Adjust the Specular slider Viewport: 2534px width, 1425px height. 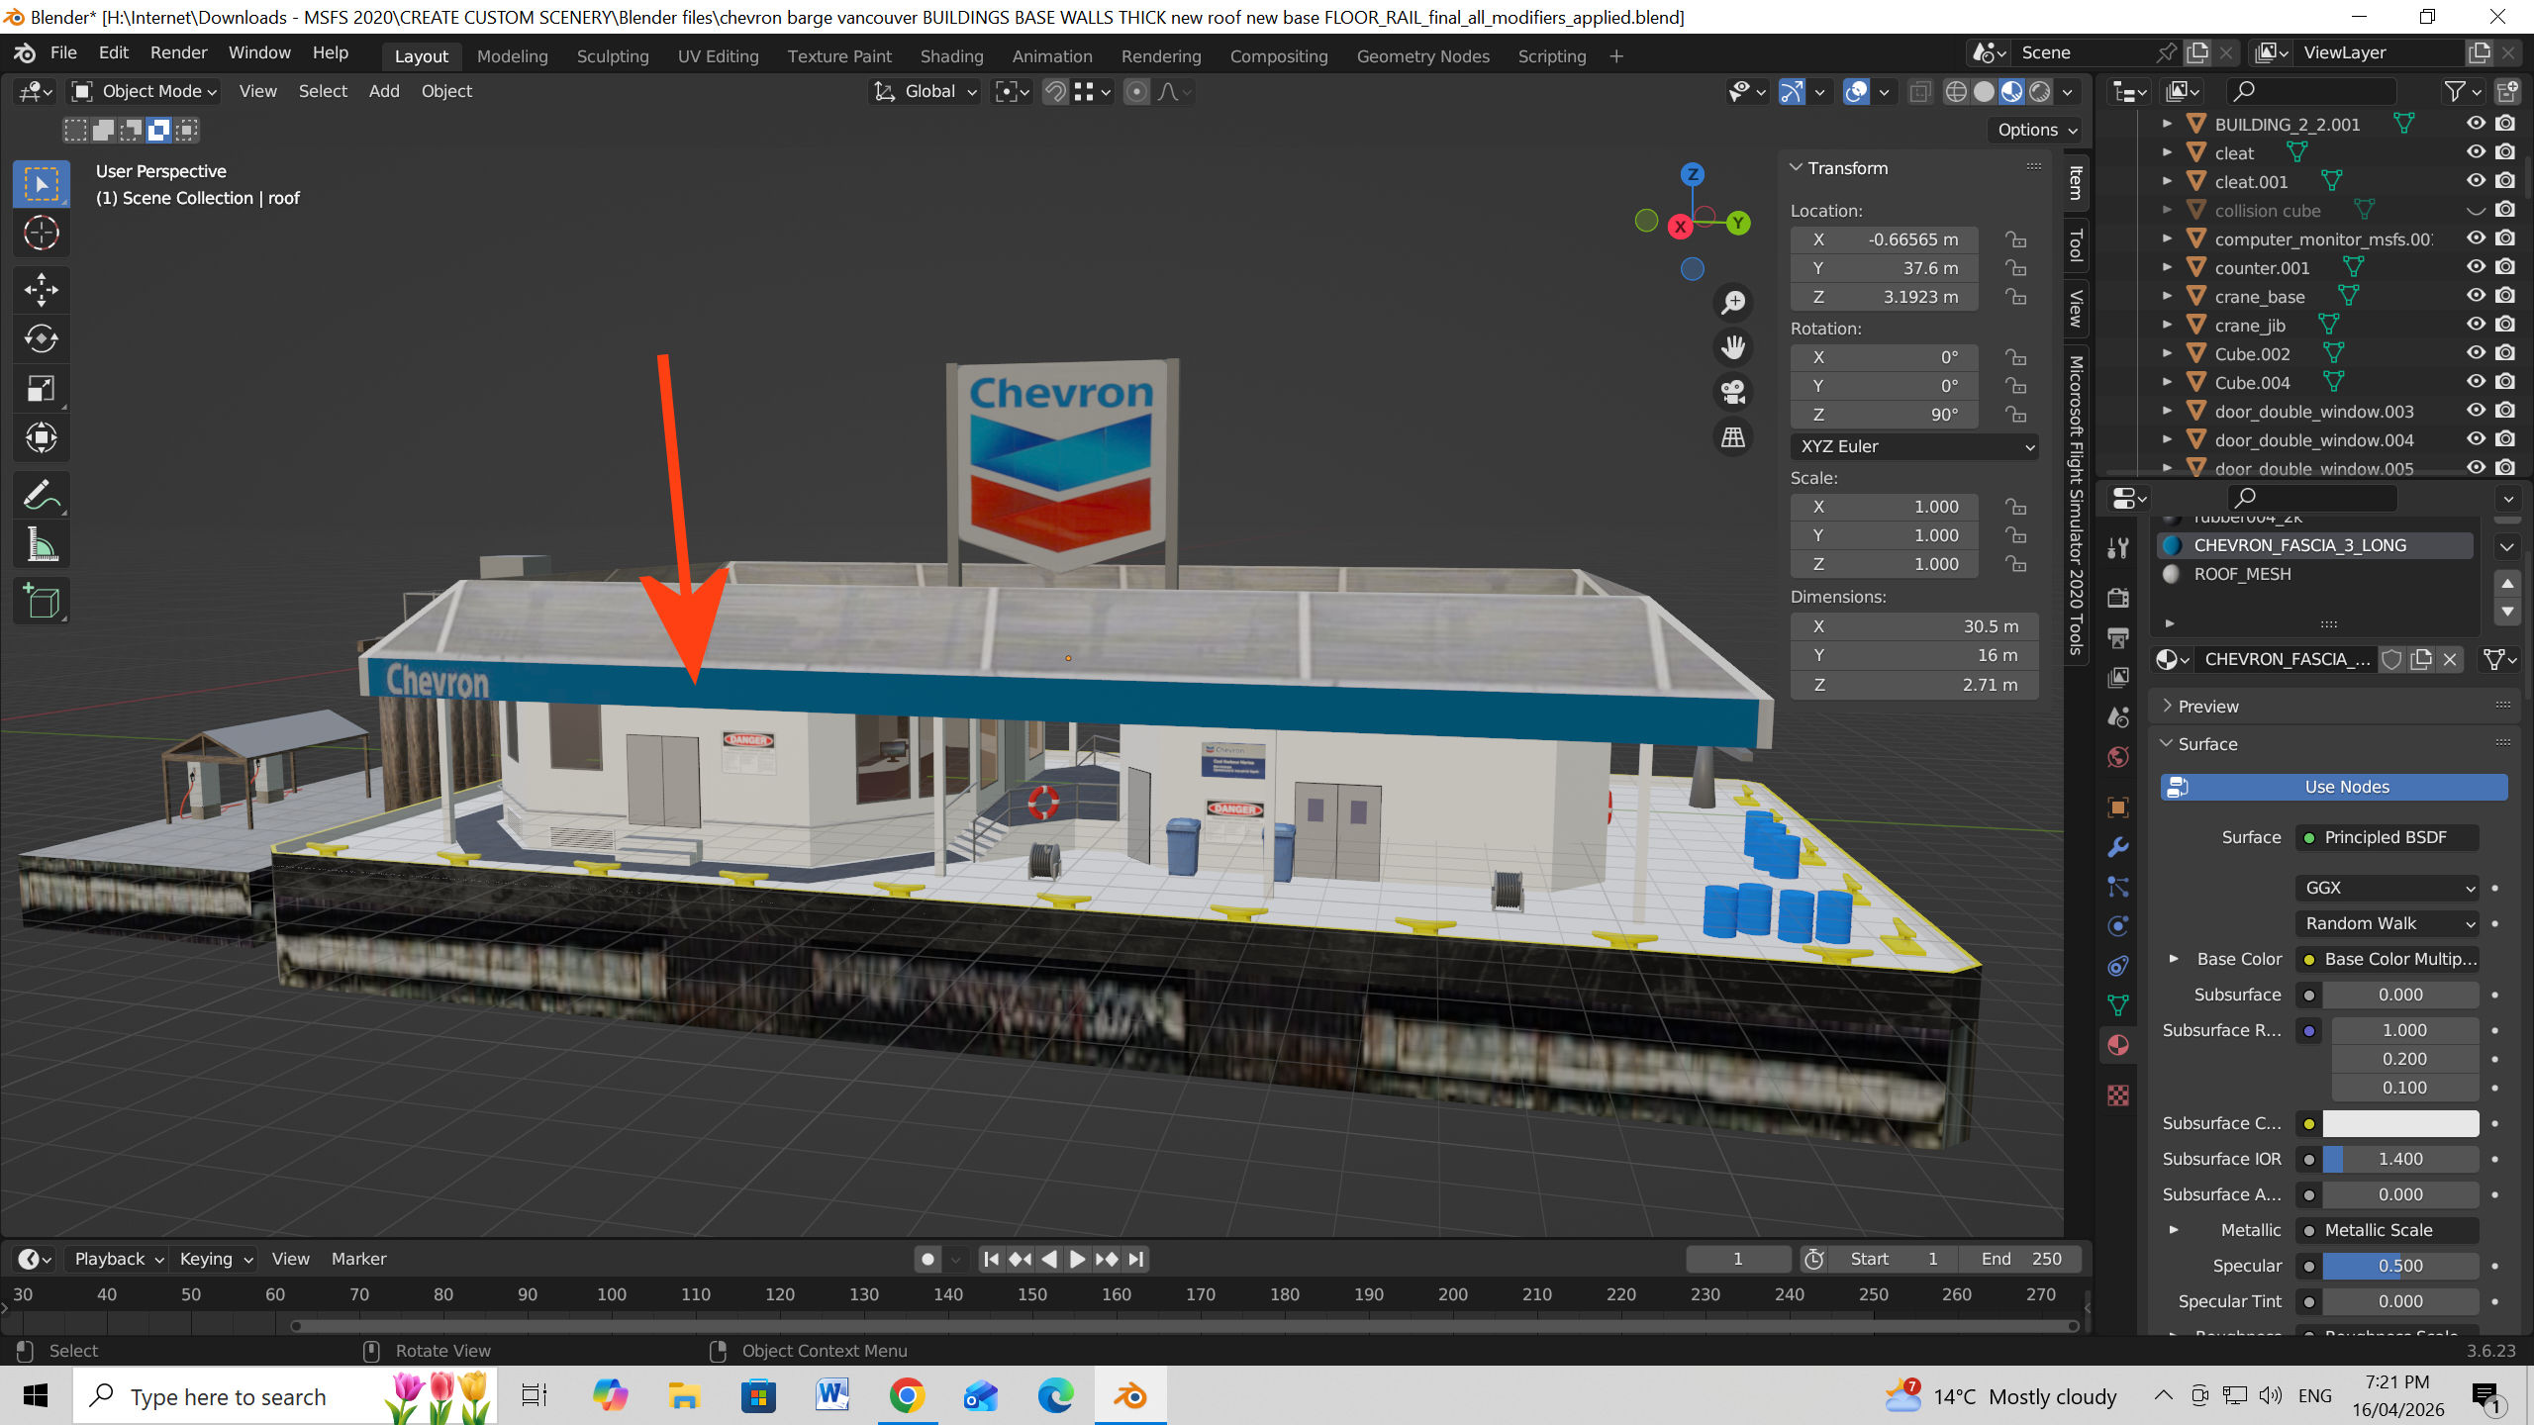tap(2400, 1266)
